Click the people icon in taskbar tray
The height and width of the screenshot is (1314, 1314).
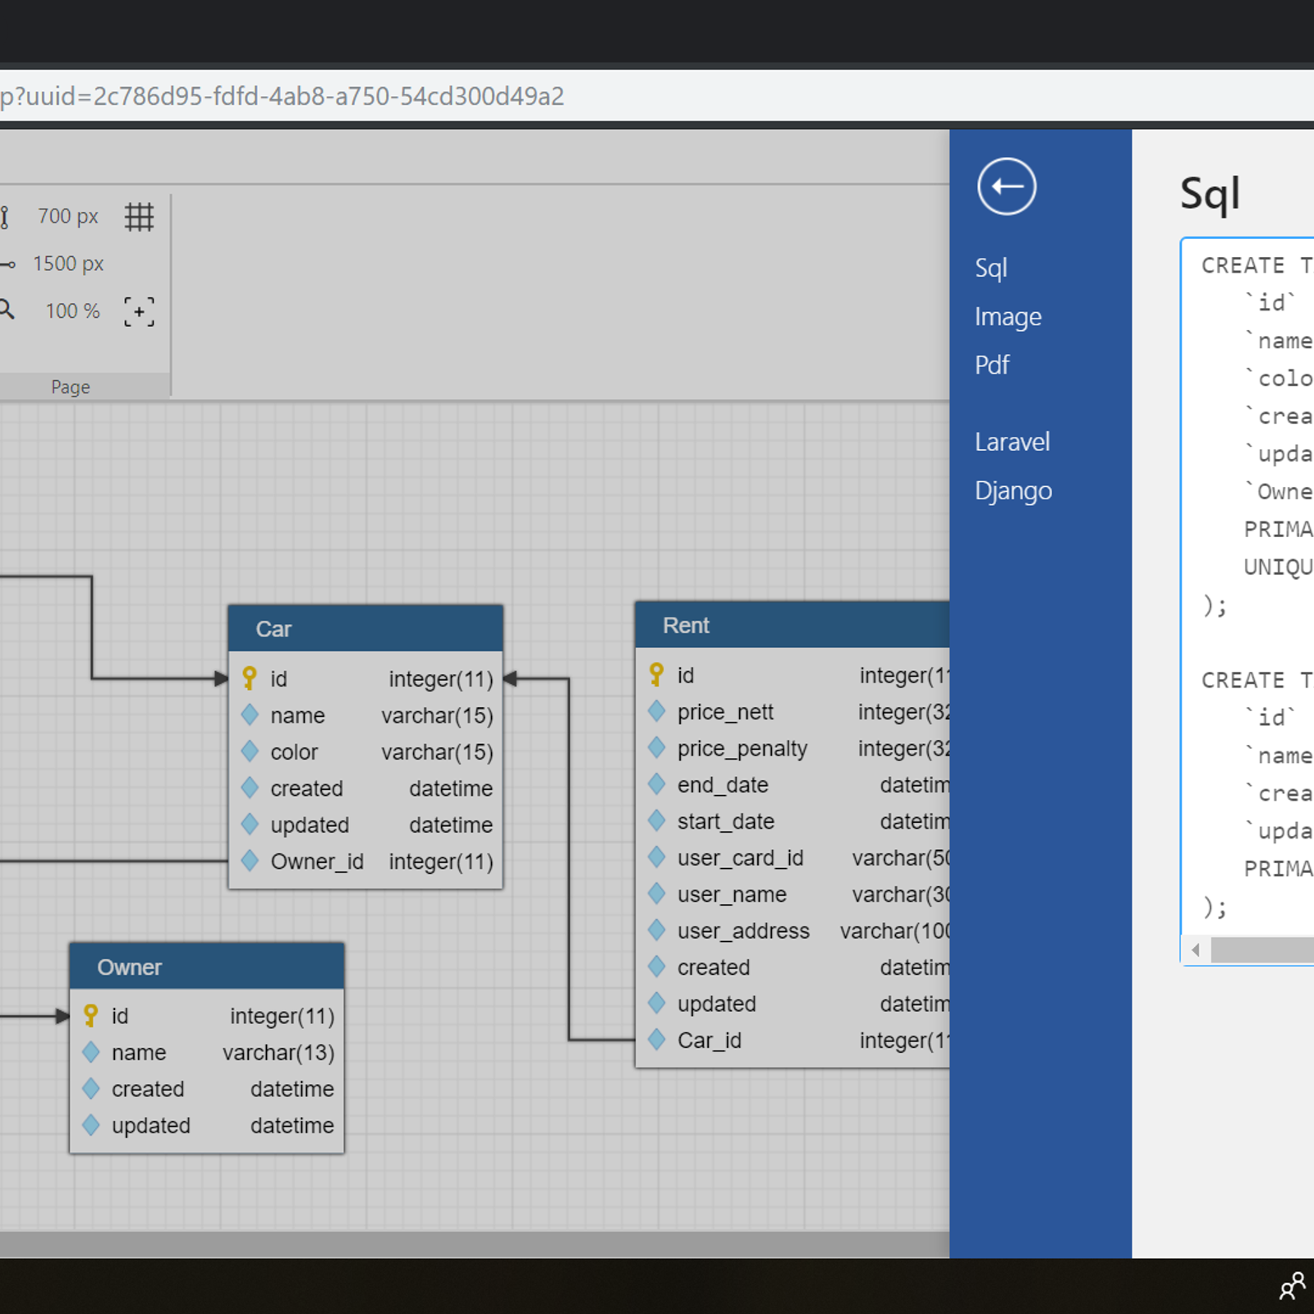coord(1293,1286)
